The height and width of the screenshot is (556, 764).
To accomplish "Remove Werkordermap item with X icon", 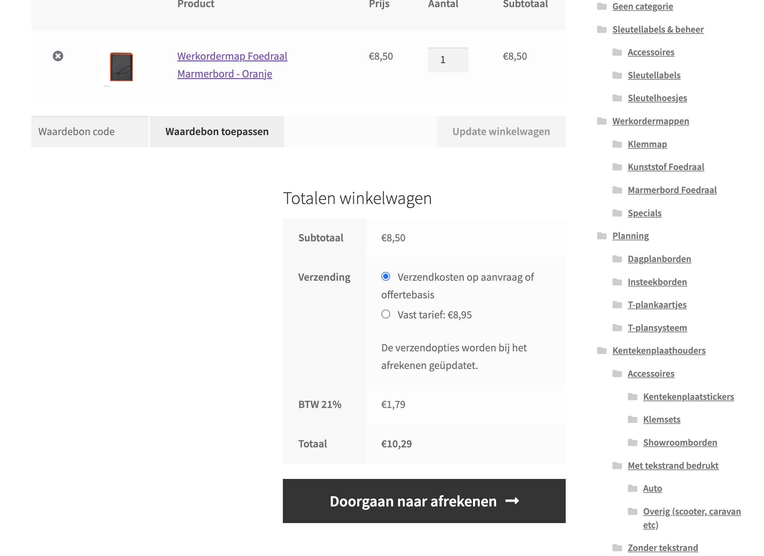I will pyautogui.click(x=58, y=56).
